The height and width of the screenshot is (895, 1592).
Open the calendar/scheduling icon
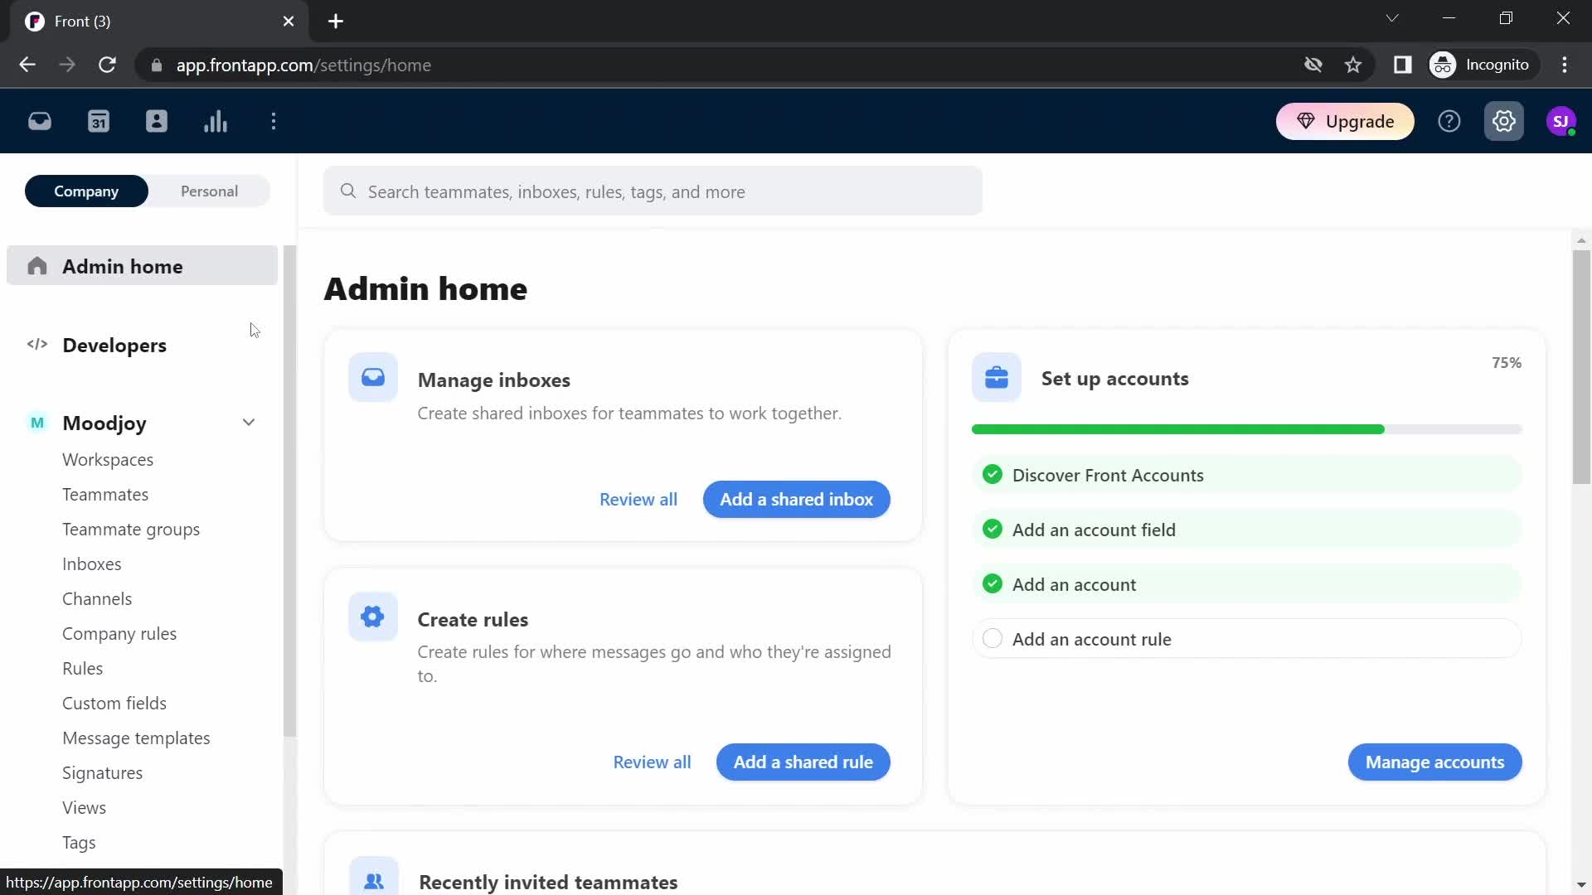pyautogui.click(x=99, y=121)
